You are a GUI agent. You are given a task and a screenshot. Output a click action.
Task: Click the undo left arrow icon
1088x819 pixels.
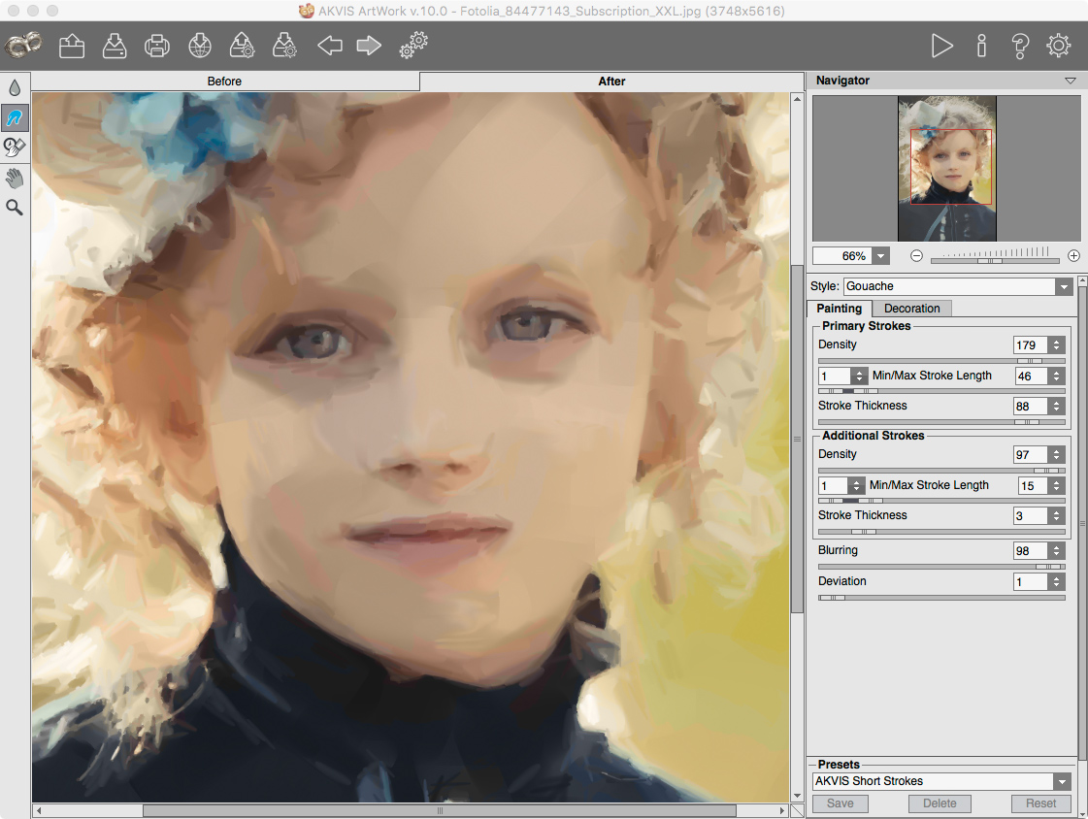330,47
